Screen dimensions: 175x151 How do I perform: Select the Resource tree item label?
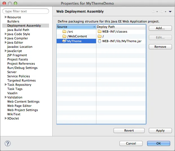14,17
